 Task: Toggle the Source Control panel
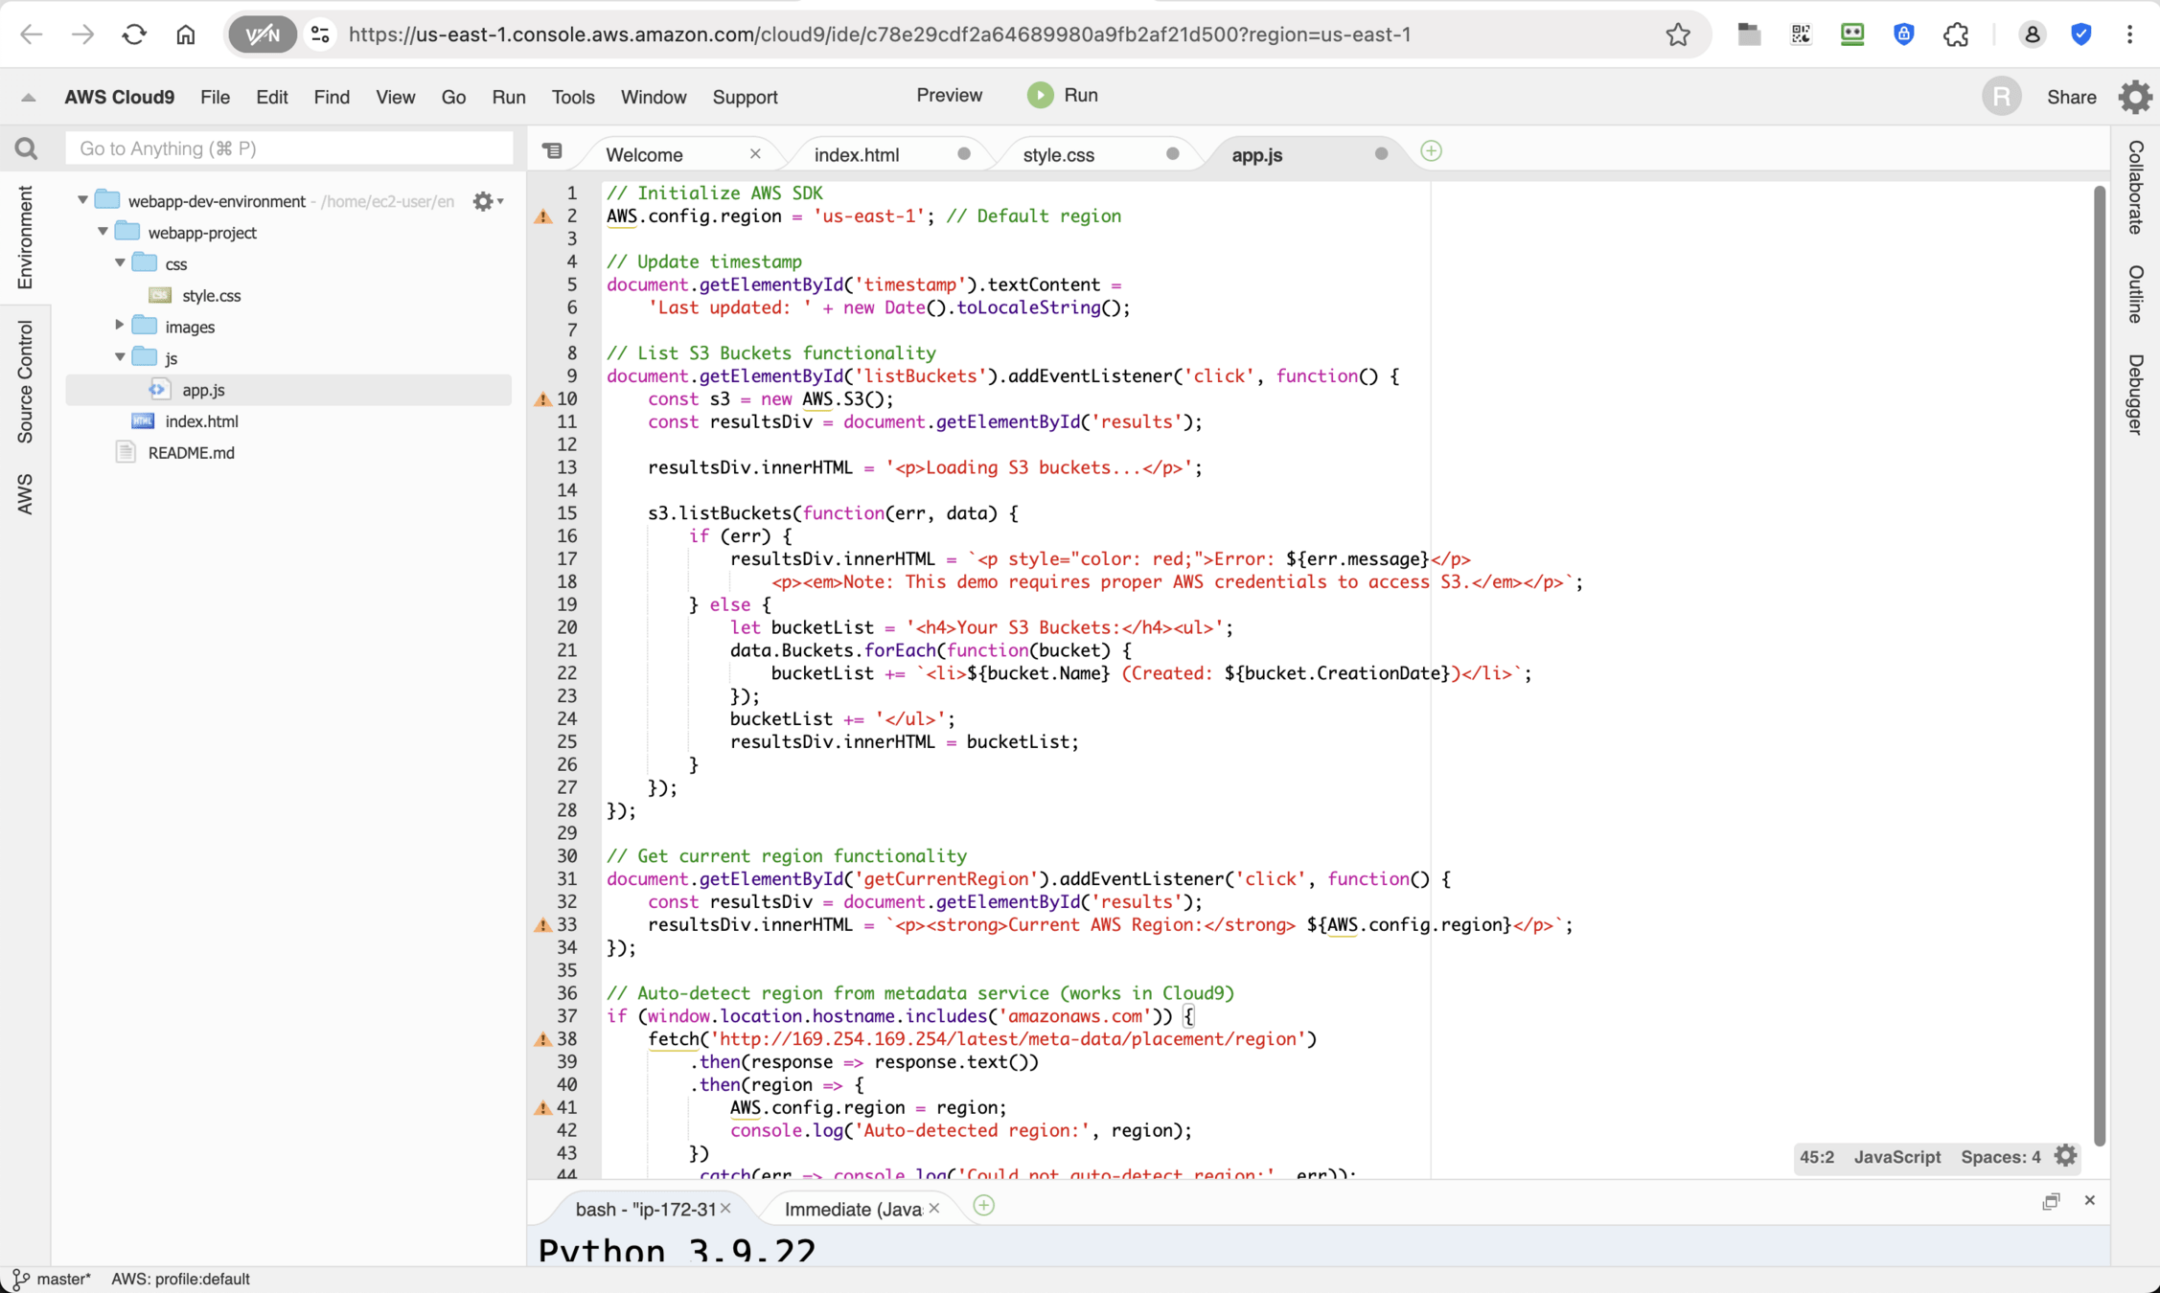pyautogui.click(x=25, y=381)
